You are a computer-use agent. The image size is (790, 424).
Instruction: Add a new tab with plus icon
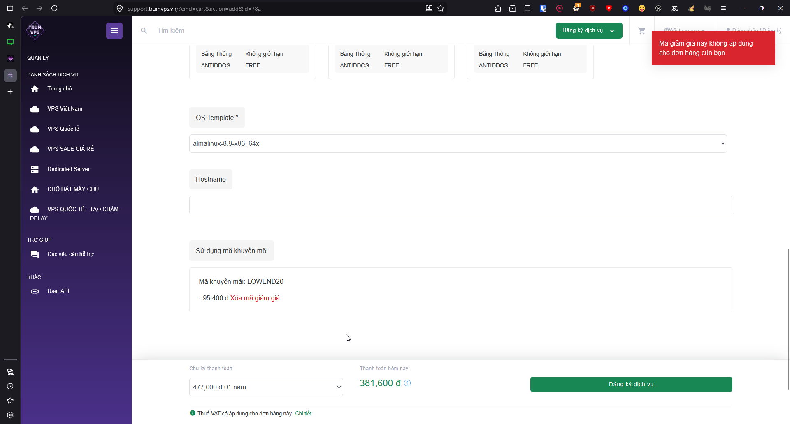10,92
